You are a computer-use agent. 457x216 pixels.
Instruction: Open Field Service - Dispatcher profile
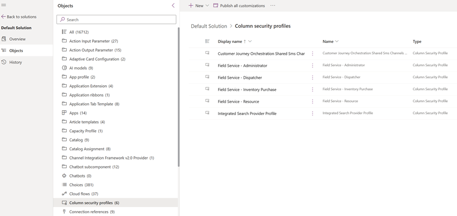[240, 78]
